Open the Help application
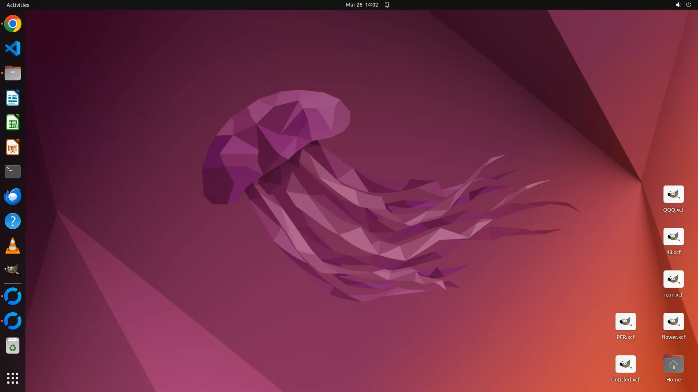698x392 pixels. (13, 221)
